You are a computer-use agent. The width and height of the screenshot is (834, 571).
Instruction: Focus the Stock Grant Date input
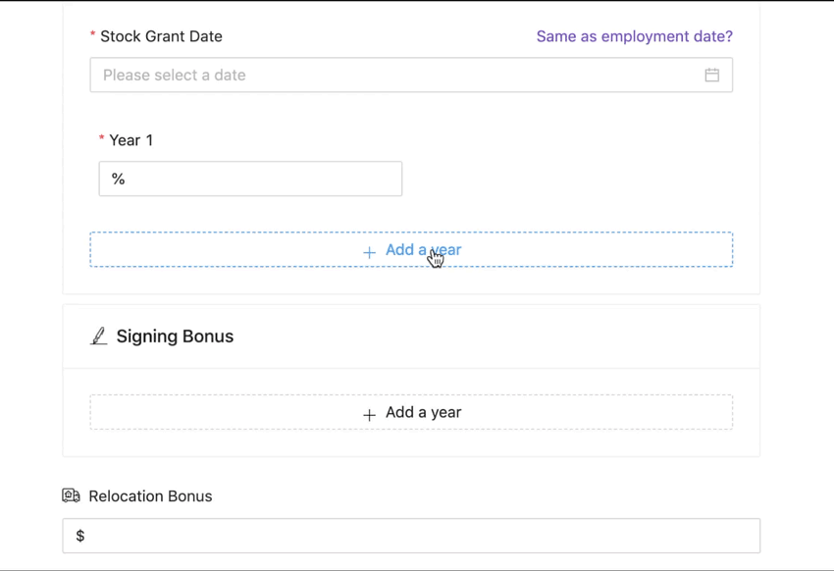[x=392, y=76]
